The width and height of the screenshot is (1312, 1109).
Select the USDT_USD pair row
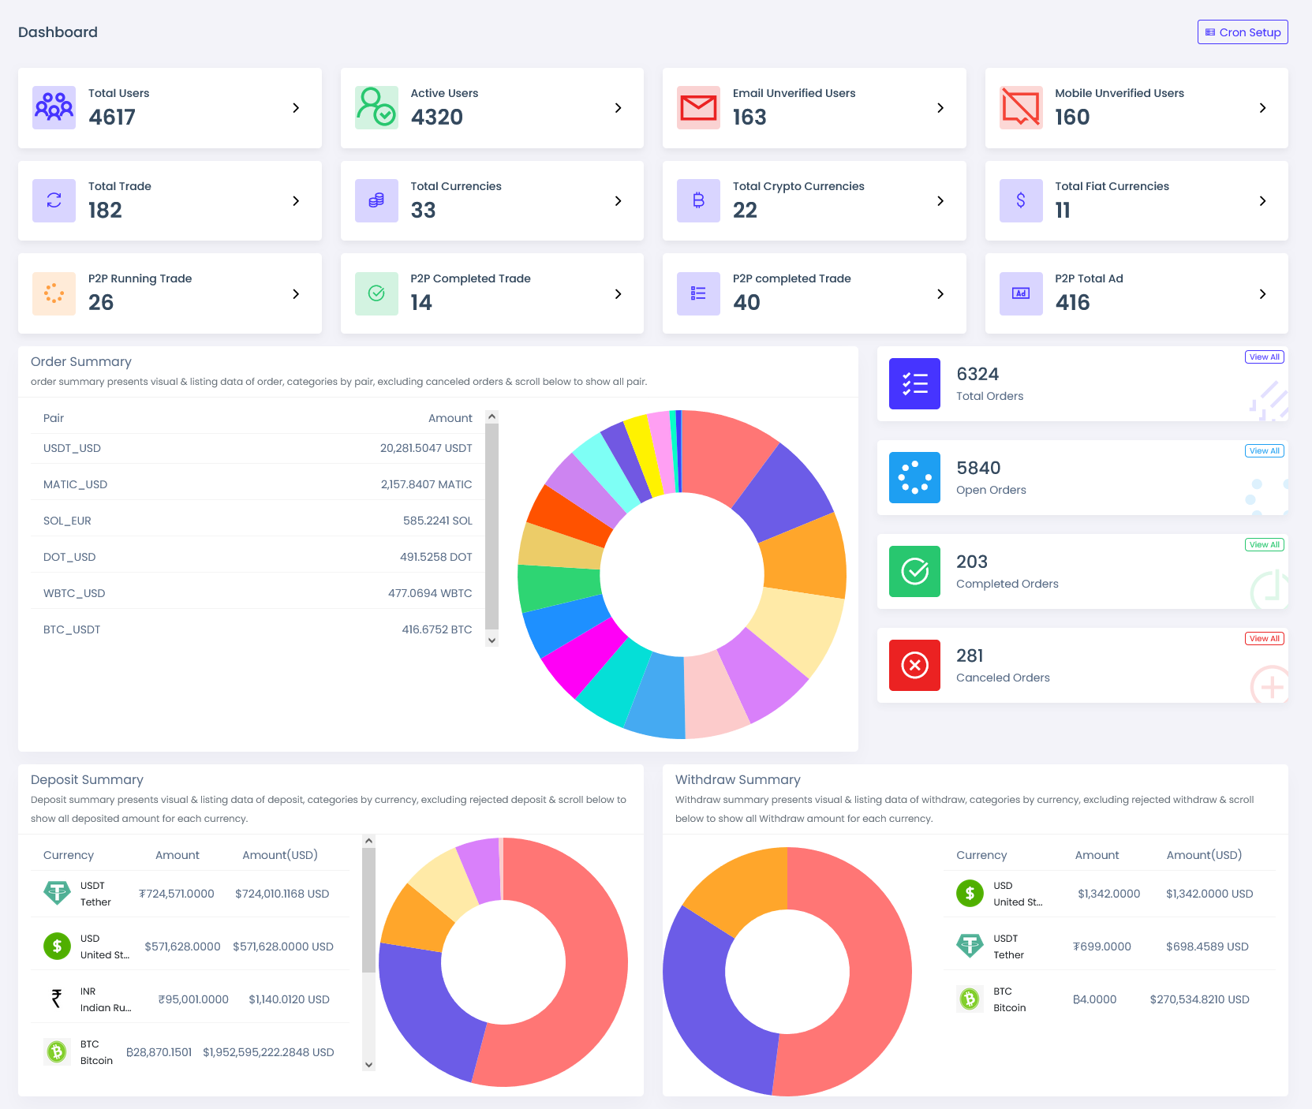pos(257,448)
